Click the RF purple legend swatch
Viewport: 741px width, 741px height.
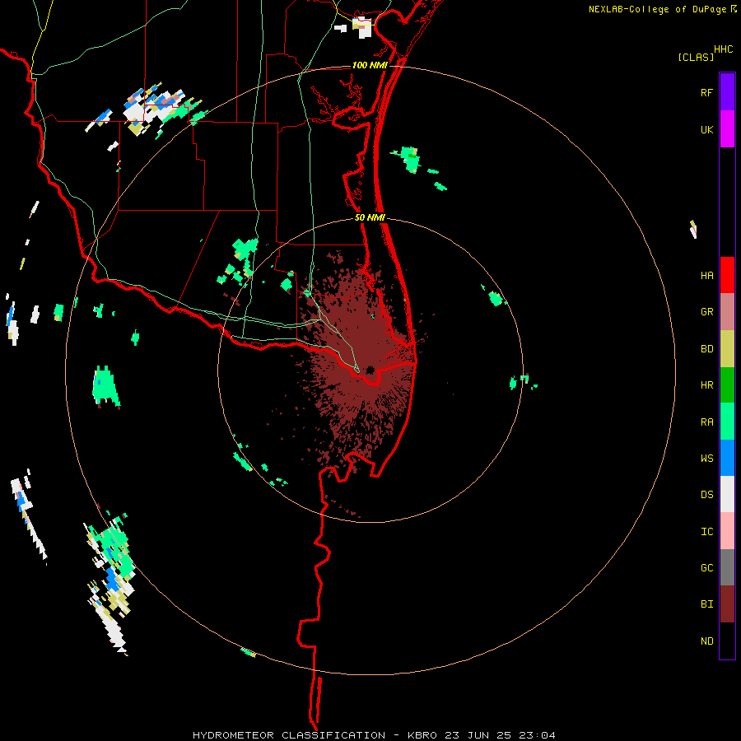tap(727, 92)
